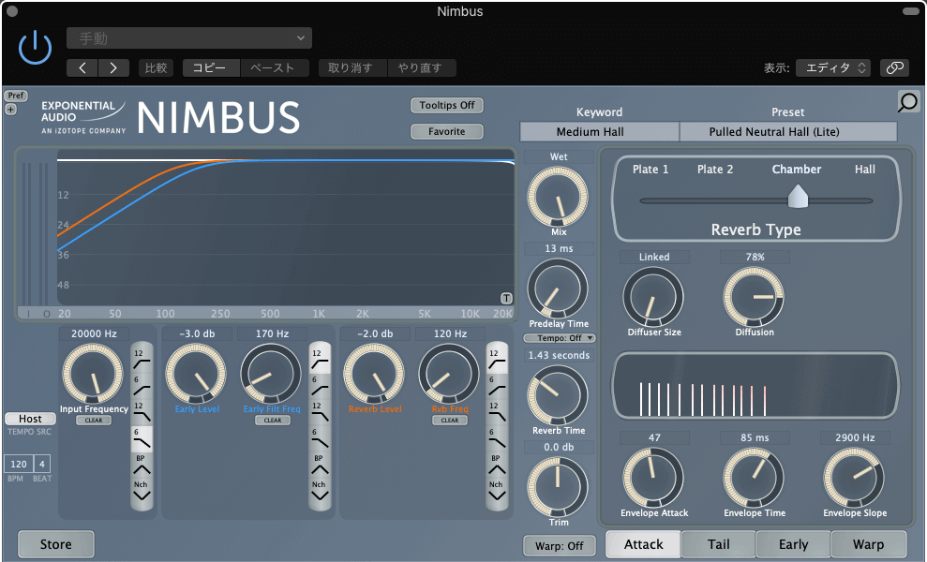Select 12 dB low-pass on input filter

[142, 411]
